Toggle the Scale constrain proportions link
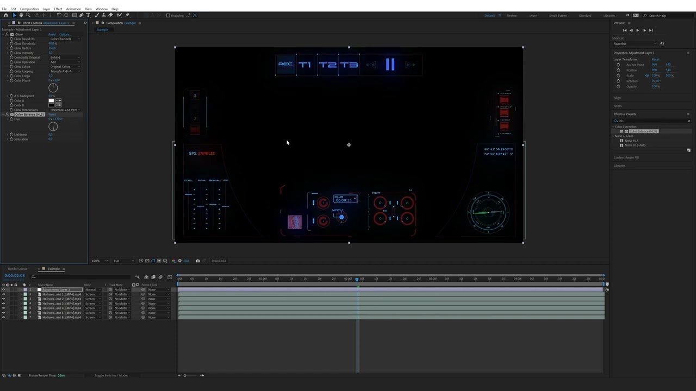Viewport: 696px width, 391px height. (647, 75)
